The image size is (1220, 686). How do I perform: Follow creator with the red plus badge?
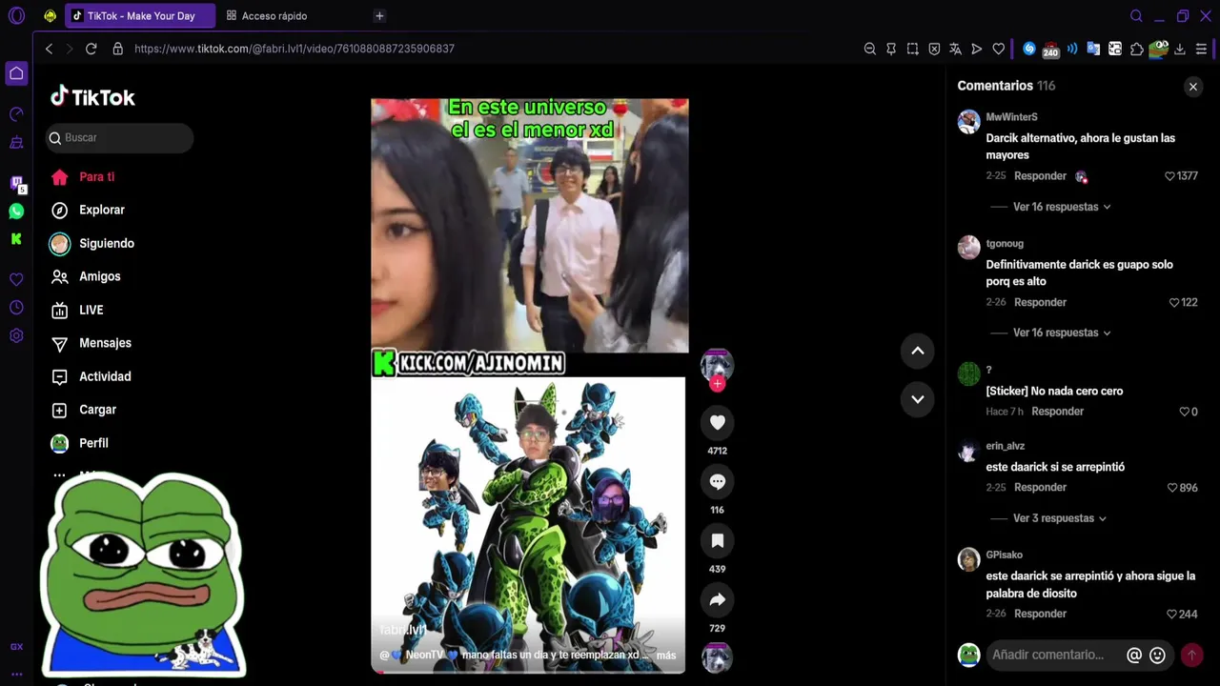pos(717,383)
